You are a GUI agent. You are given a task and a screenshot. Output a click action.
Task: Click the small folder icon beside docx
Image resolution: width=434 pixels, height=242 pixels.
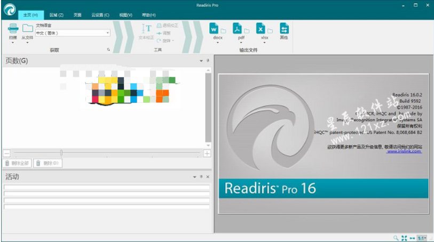[x=223, y=31]
